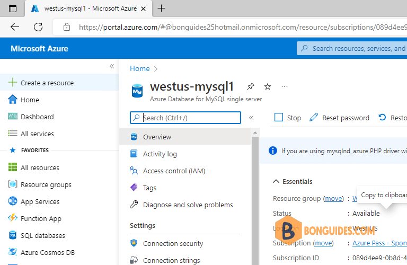
Task: Collapse the resource menu pane
Action: click(x=251, y=118)
